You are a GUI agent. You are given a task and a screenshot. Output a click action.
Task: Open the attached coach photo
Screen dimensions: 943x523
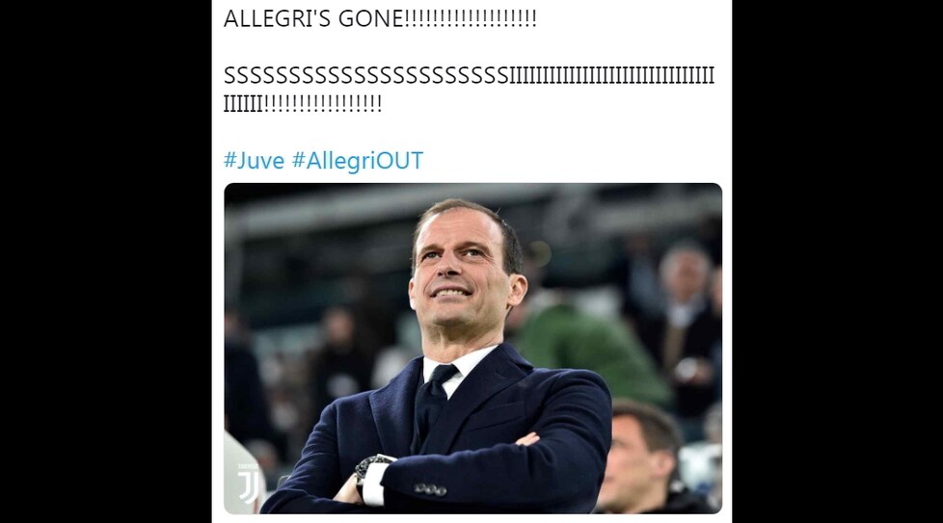(472, 349)
